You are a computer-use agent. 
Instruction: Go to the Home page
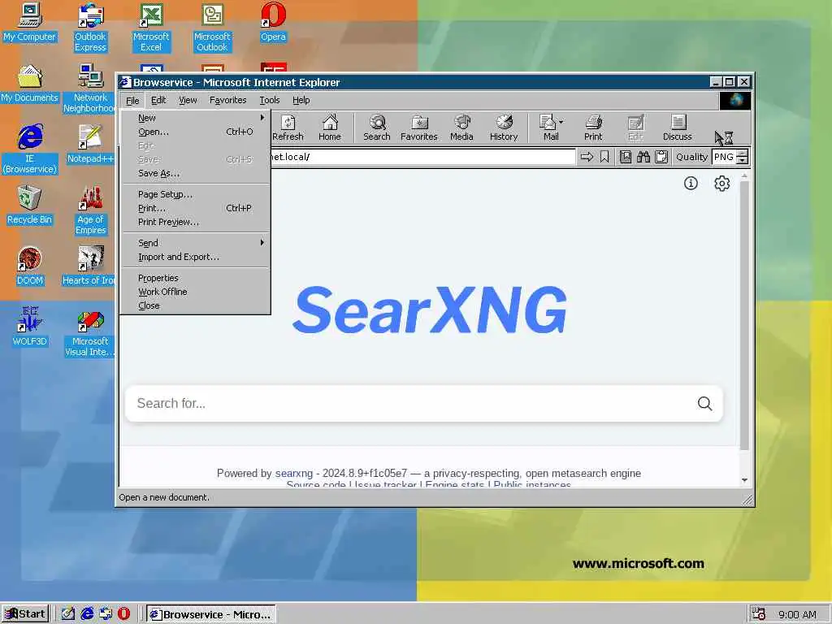tap(330, 128)
